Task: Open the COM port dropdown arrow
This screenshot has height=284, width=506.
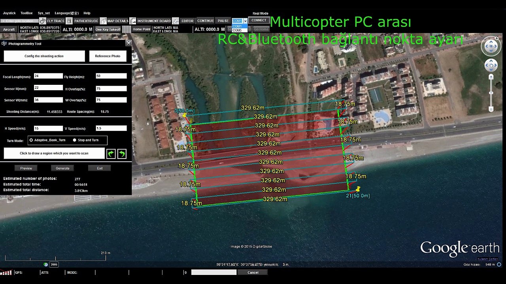Action: coord(245,21)
